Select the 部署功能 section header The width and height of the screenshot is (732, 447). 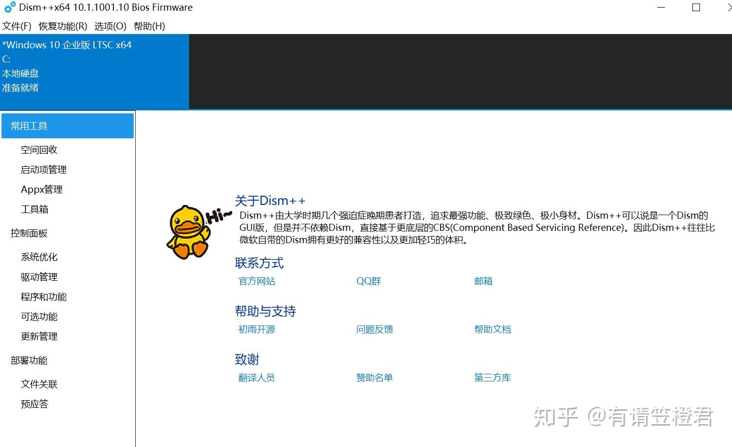(29, 360)
